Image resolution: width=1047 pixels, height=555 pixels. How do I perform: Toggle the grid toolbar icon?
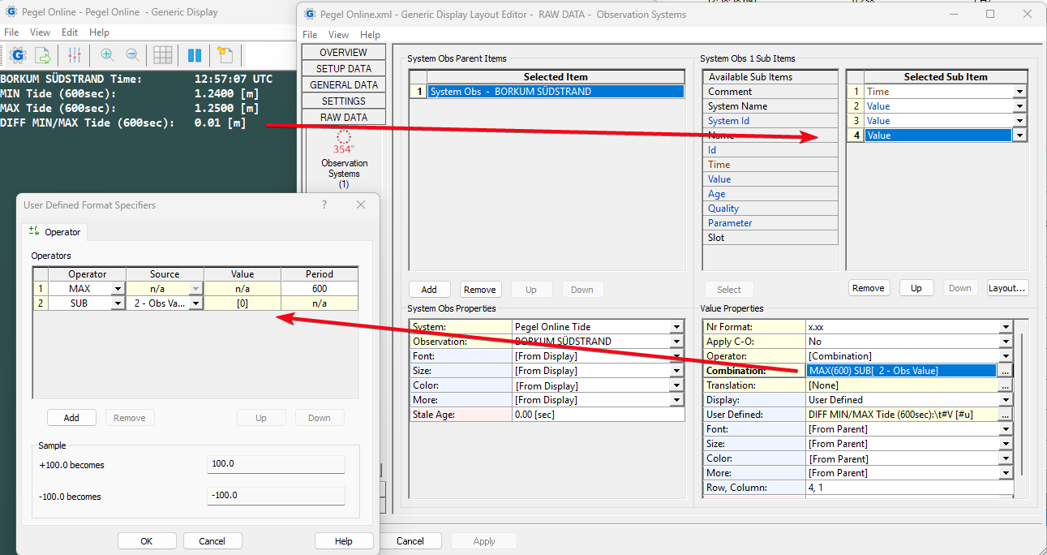[163, 55]
